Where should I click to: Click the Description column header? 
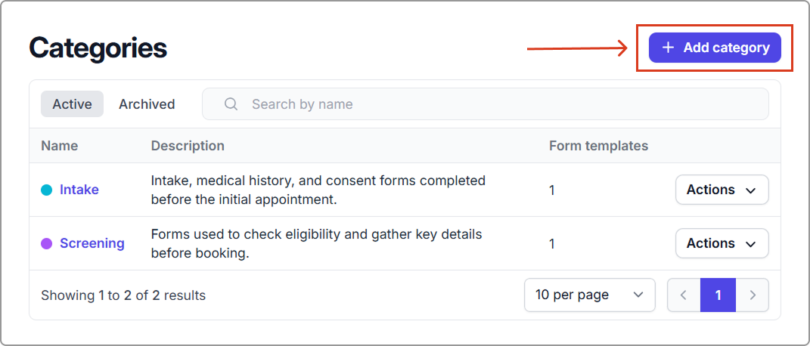pyautogui.click(x=188, y=146)
